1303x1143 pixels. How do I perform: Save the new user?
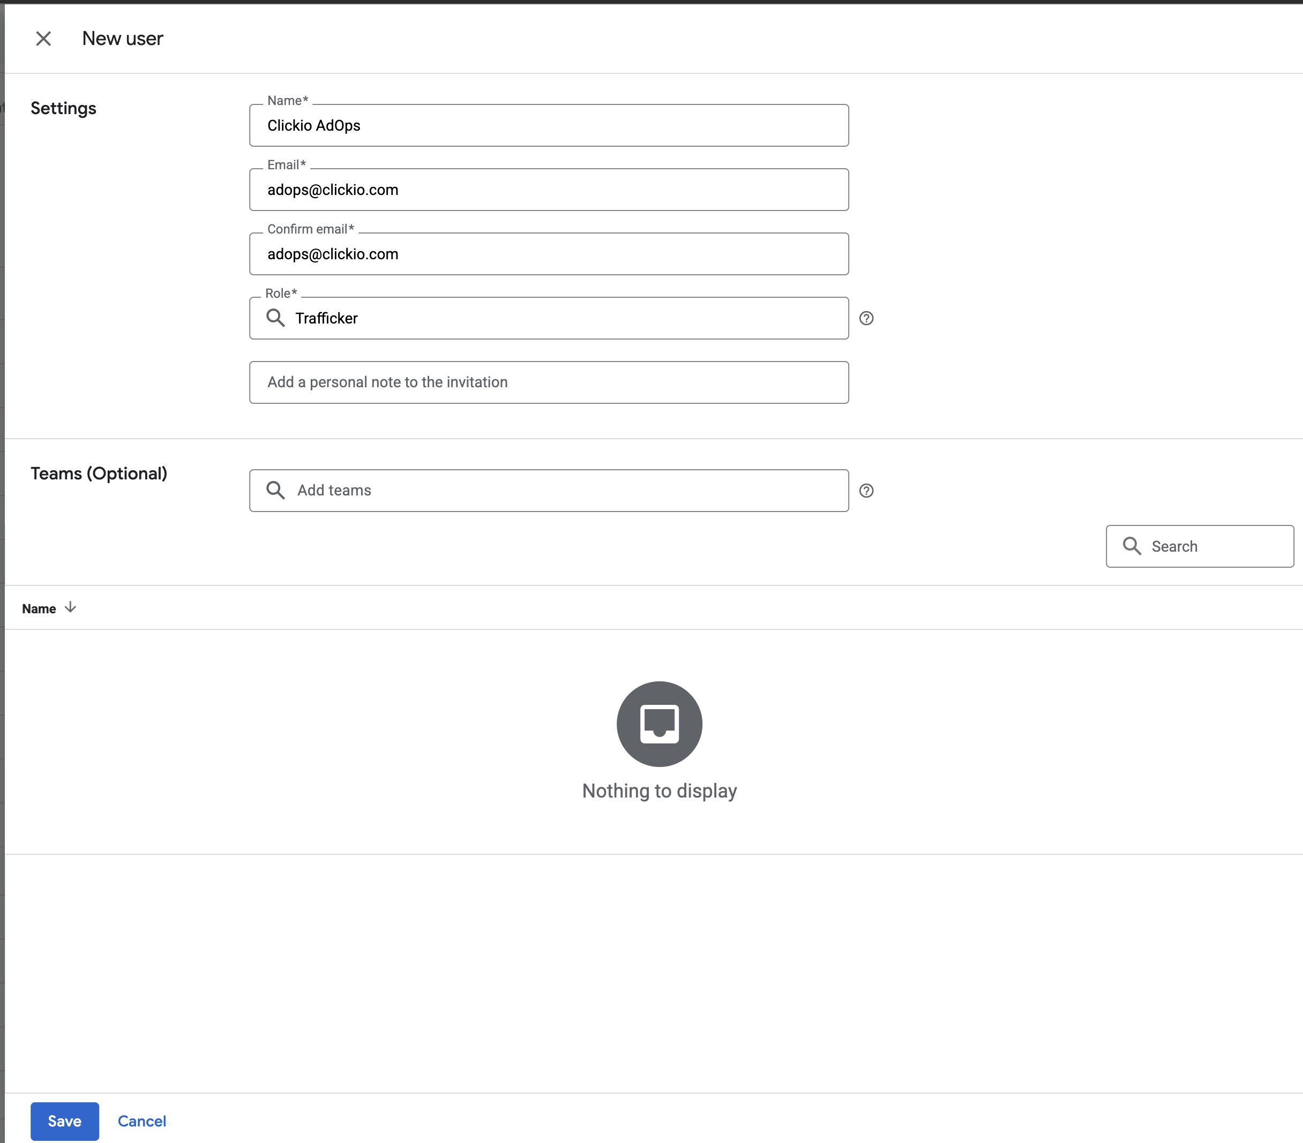point(64,1121)
